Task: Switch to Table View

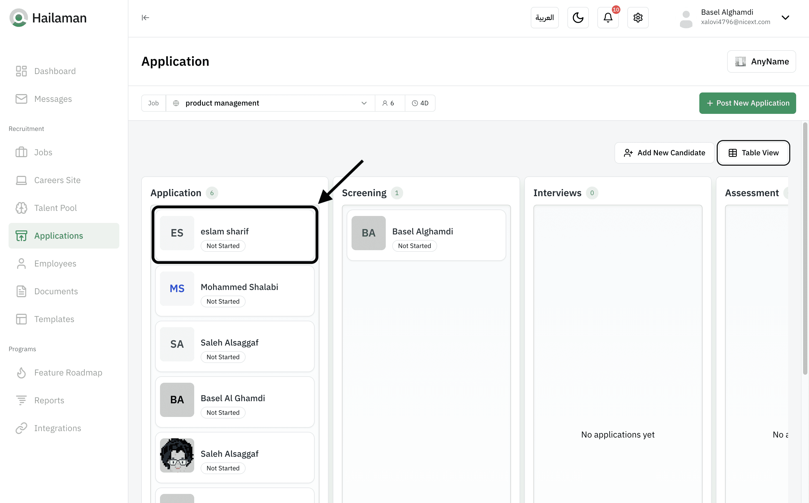Action: pos(753,153)
